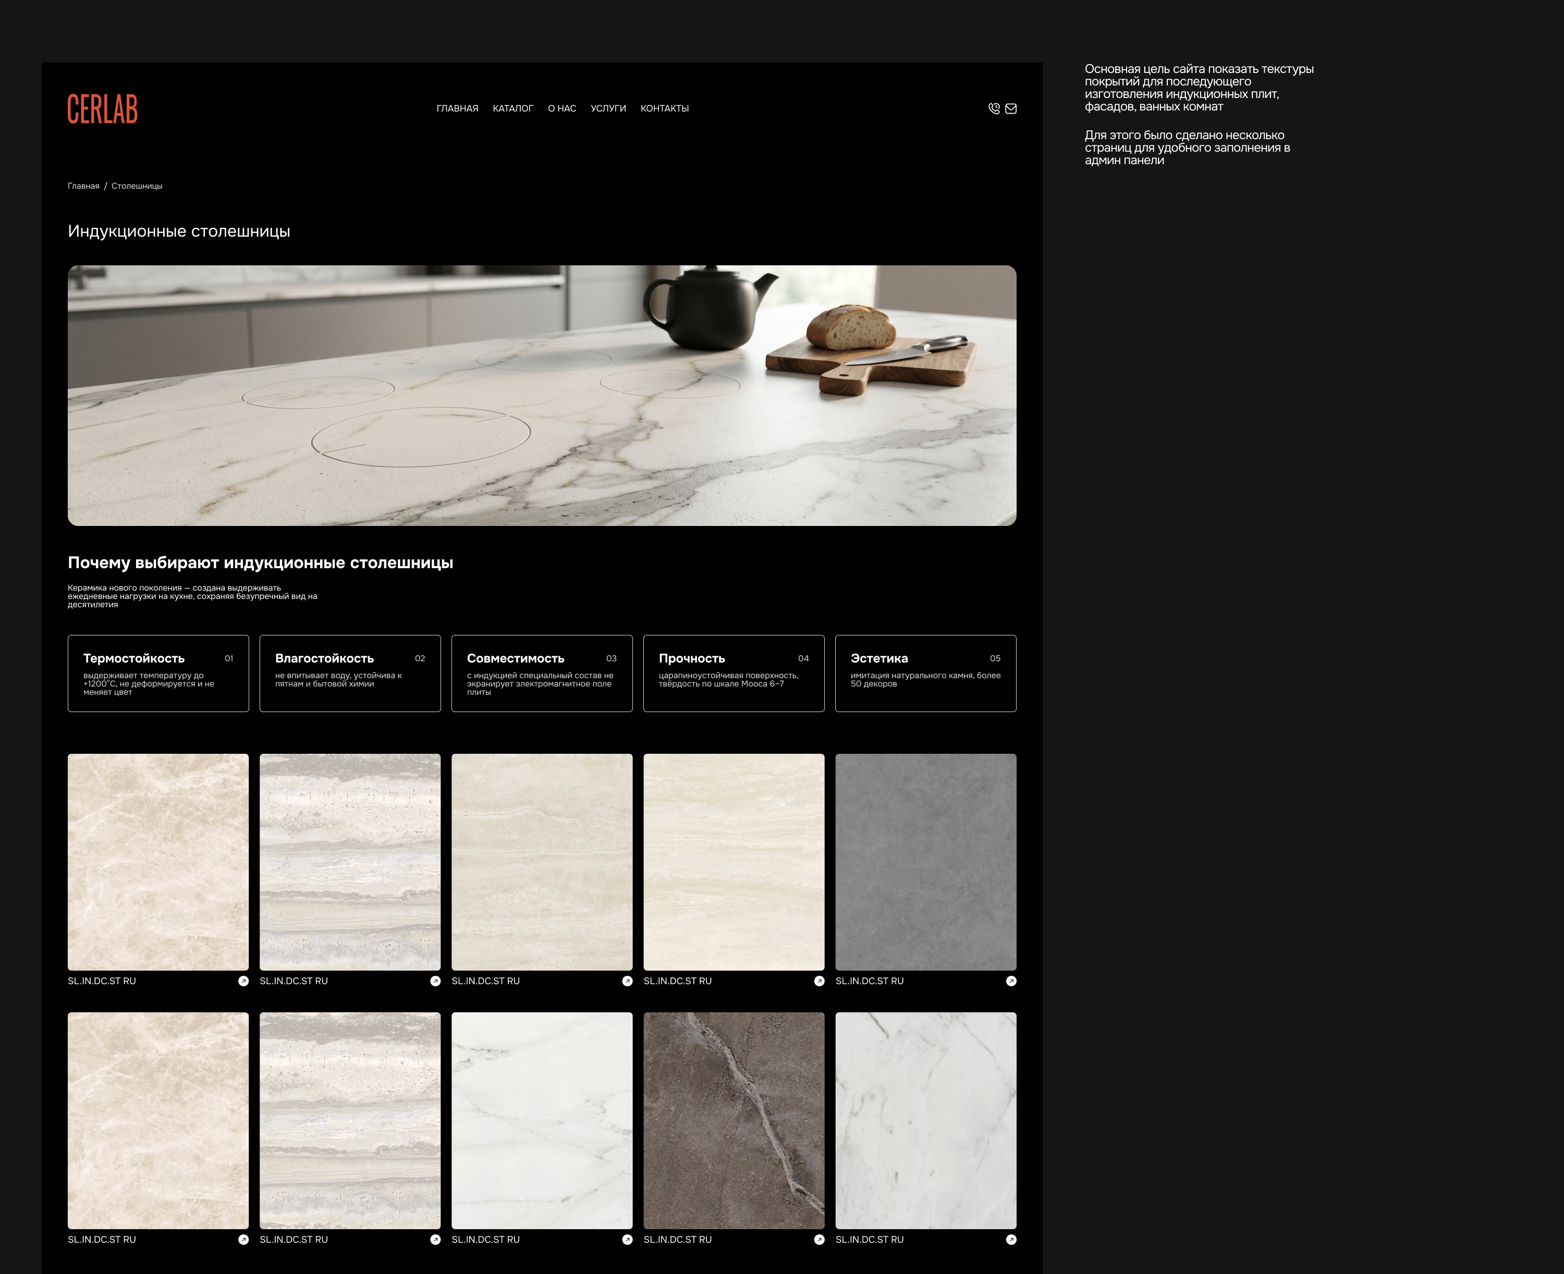The height and width of the screenshot is (1274, 1564).
Task: Click the Столешницы breadcrumb link
Action: point(137,187)
